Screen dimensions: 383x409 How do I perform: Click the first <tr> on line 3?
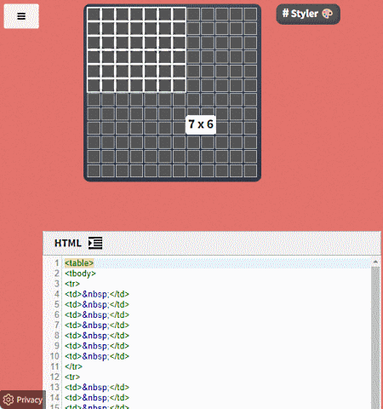coord(72,284)
